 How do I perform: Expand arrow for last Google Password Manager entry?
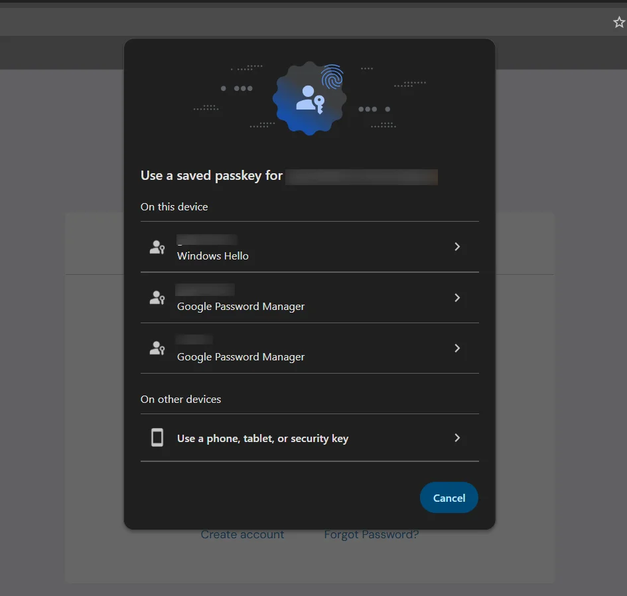pyautogui.click(x=457, y=348)
